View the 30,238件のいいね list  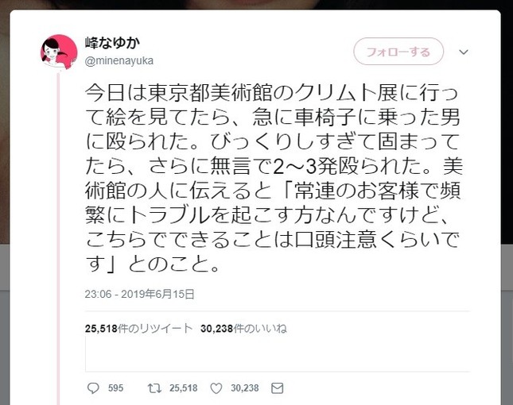[243, 328]
